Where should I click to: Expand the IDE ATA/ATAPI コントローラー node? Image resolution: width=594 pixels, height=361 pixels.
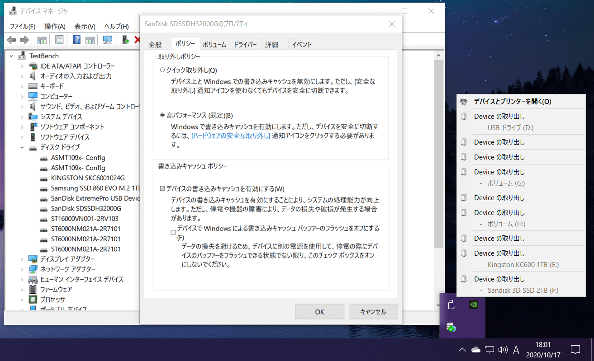22,66
